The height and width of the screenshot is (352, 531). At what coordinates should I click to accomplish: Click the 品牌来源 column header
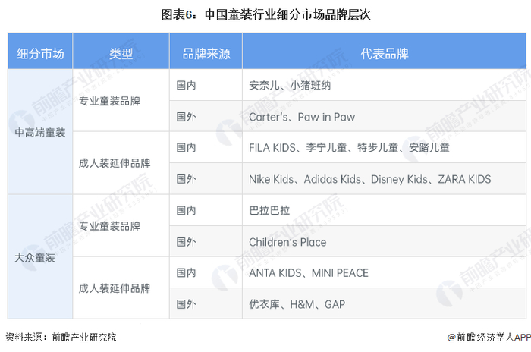click(206, 54)
